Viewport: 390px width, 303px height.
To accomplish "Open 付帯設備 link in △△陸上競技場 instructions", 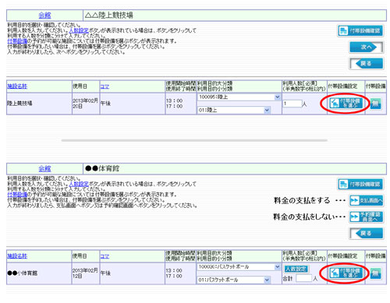I will 17,41.
